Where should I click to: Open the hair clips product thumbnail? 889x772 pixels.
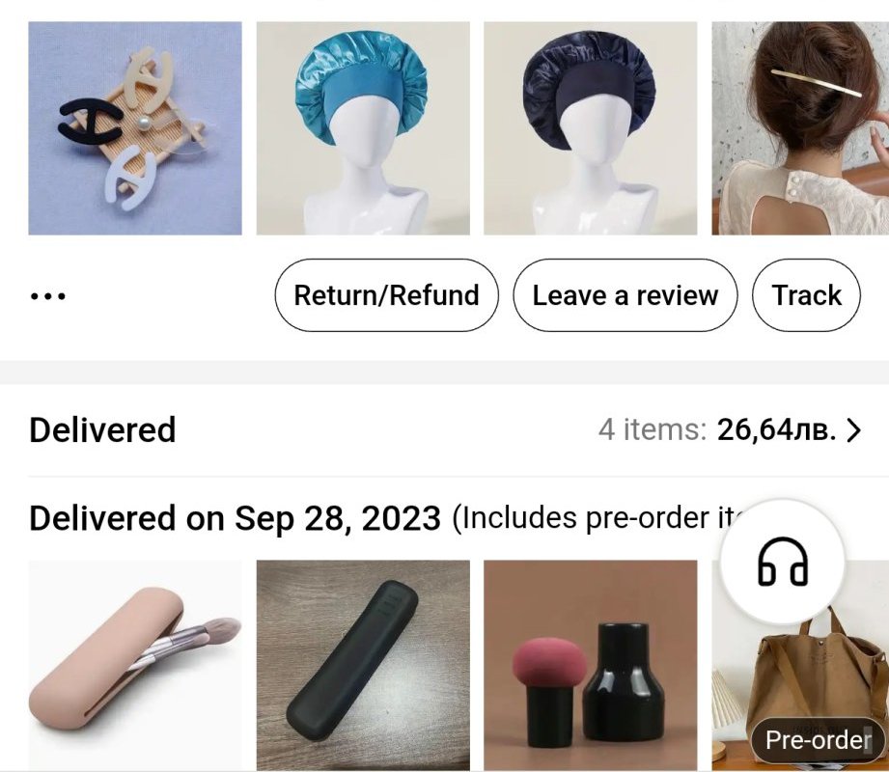click(x=135, y=128)
